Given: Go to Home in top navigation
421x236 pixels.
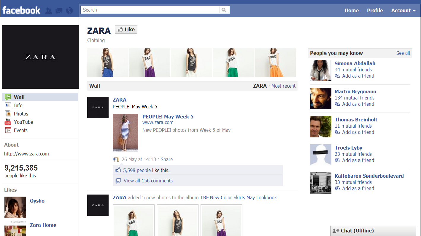Looking at the screenshot, I should pyautogui.click(x=352, y=10).
